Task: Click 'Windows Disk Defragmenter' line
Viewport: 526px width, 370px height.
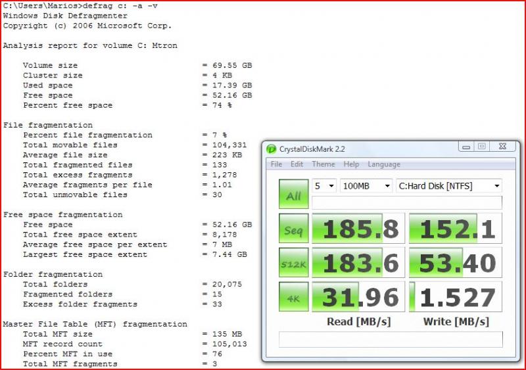Action: [x=65, y=16]
